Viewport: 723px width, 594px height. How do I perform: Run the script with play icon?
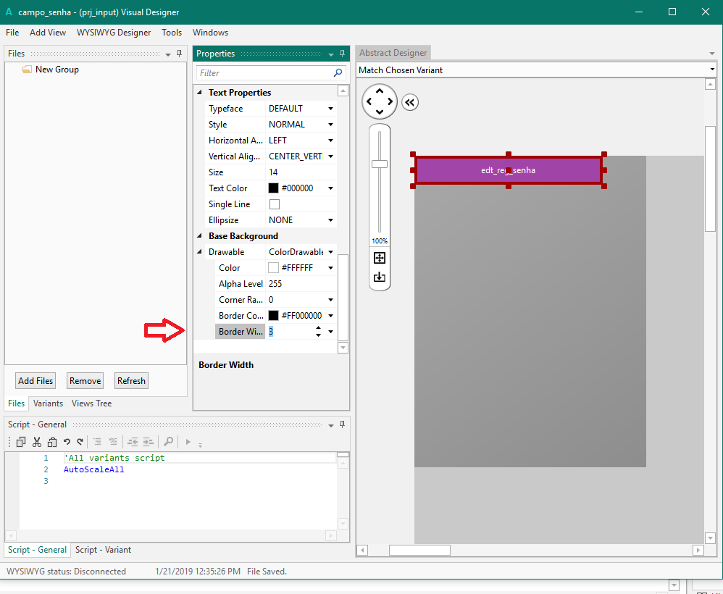188,442
